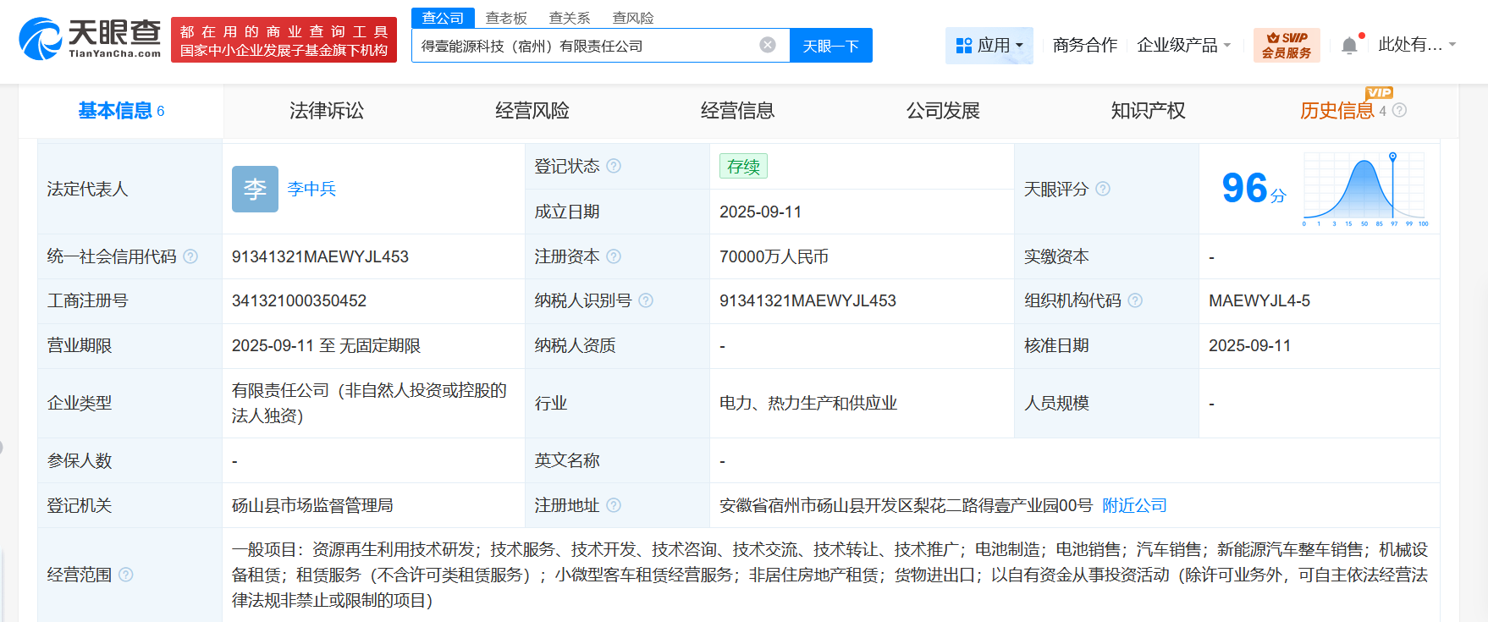The width and height of the screenshot is (1488, 622).
Task: Select the 经营信息 tab
Action: (737, 111)
